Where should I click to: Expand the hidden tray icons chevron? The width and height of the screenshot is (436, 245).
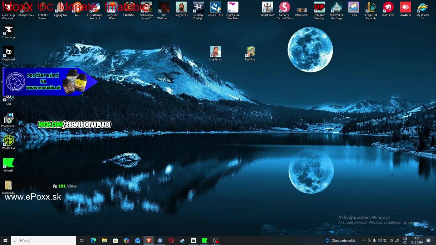(x=363, y=241)
